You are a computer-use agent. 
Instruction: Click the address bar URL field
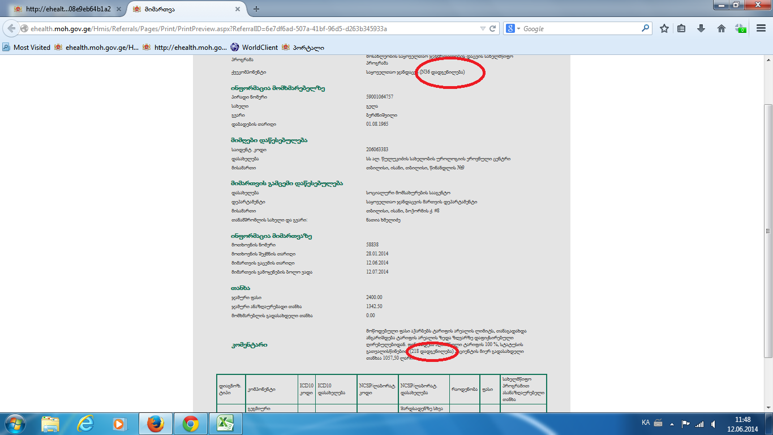click(x=249, y=28)
